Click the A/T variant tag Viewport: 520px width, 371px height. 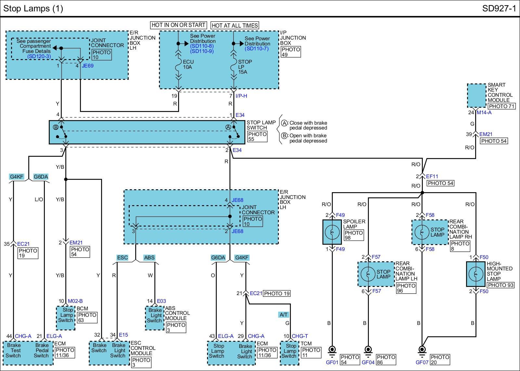pos(284,315)
